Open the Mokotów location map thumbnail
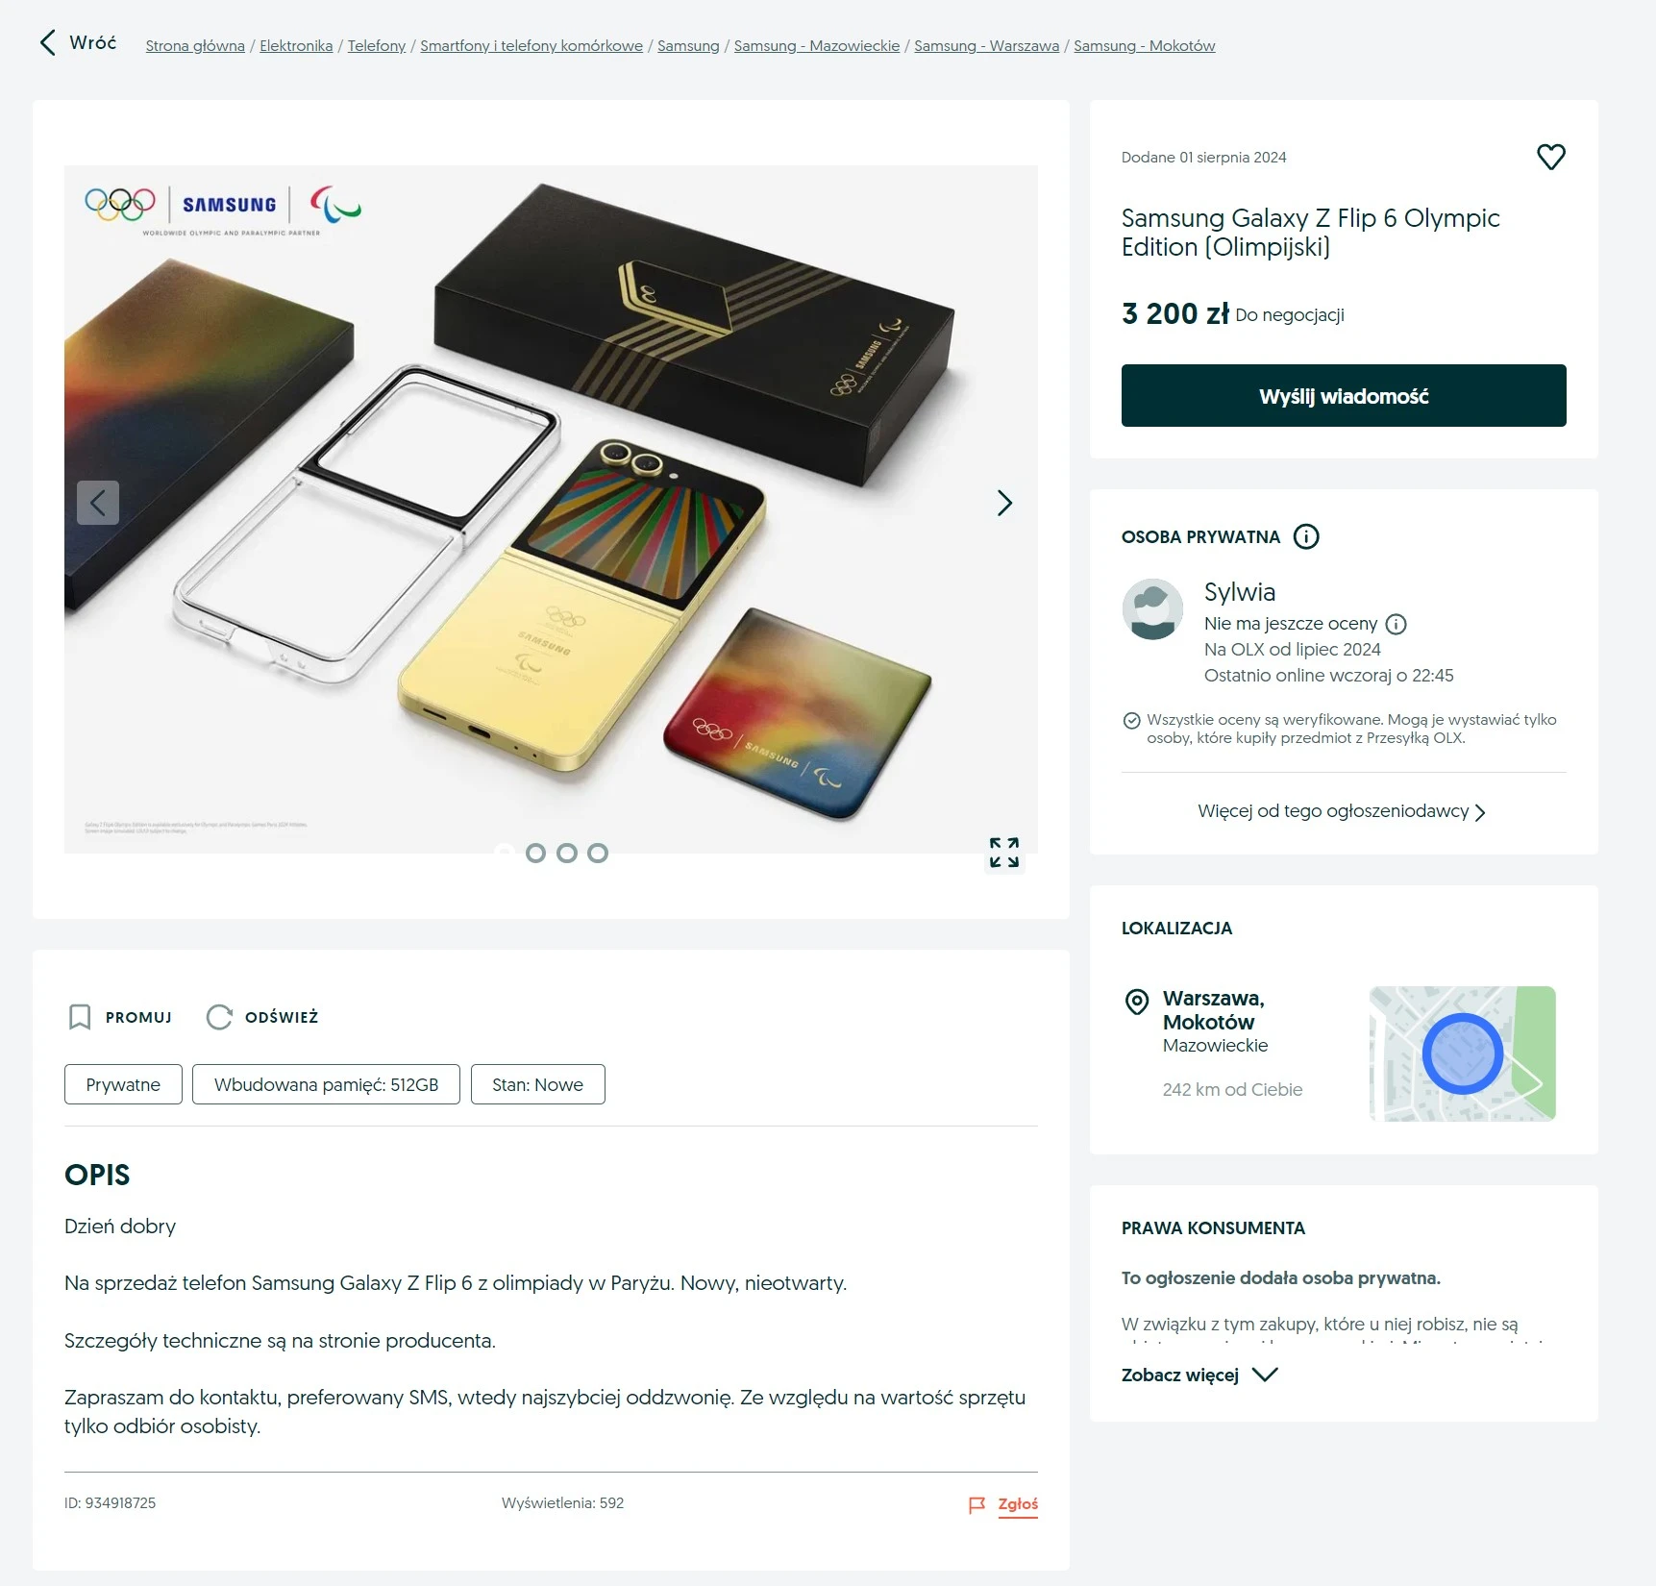Screen dimensions: 1656x1586 coord(1462,1053)
